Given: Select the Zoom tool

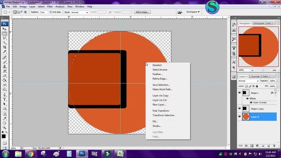Looking at the screenshot, I should tap(4, 128).
